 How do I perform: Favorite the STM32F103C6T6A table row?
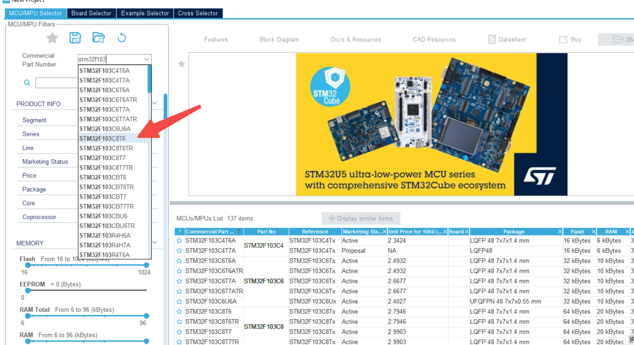click(x=179, y=261)
